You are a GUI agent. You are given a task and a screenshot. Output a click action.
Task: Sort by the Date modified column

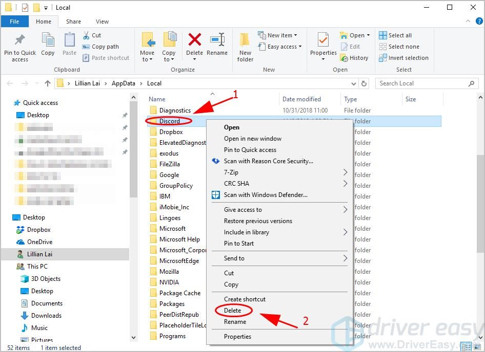click(x=301, y=99)
